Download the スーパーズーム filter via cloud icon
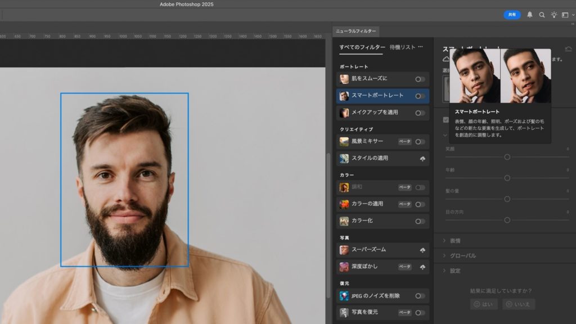Screen dimensions: 576x324 click(422, 250)
